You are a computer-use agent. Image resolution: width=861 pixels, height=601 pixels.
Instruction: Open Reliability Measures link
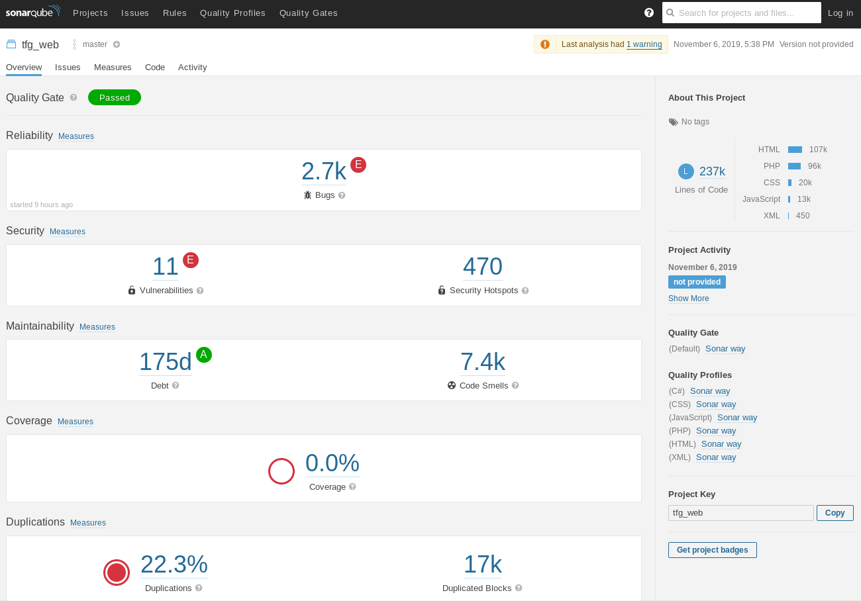coord(76,136)
